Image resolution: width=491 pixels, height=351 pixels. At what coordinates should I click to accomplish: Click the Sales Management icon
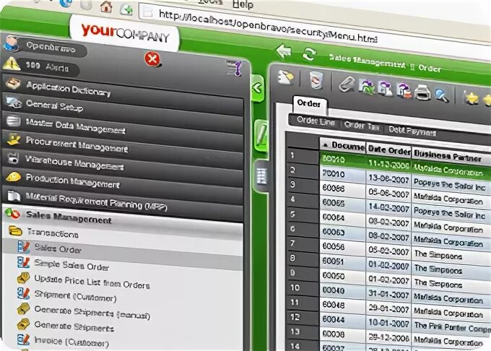[x=12, y=214]
